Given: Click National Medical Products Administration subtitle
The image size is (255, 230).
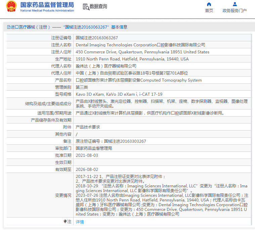Looking at the screenshot, I should click(47, 10).
